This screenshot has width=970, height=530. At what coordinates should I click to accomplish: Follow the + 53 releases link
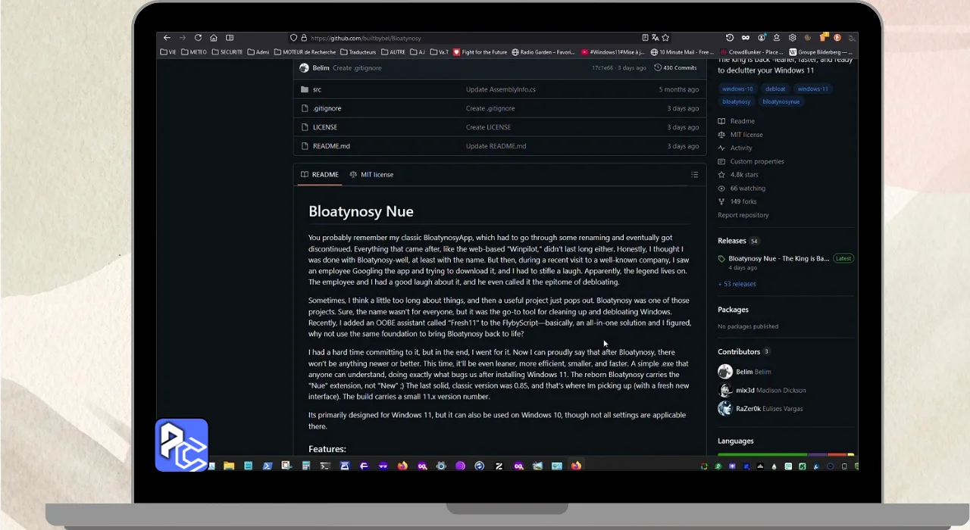click(x=737, y=284)
